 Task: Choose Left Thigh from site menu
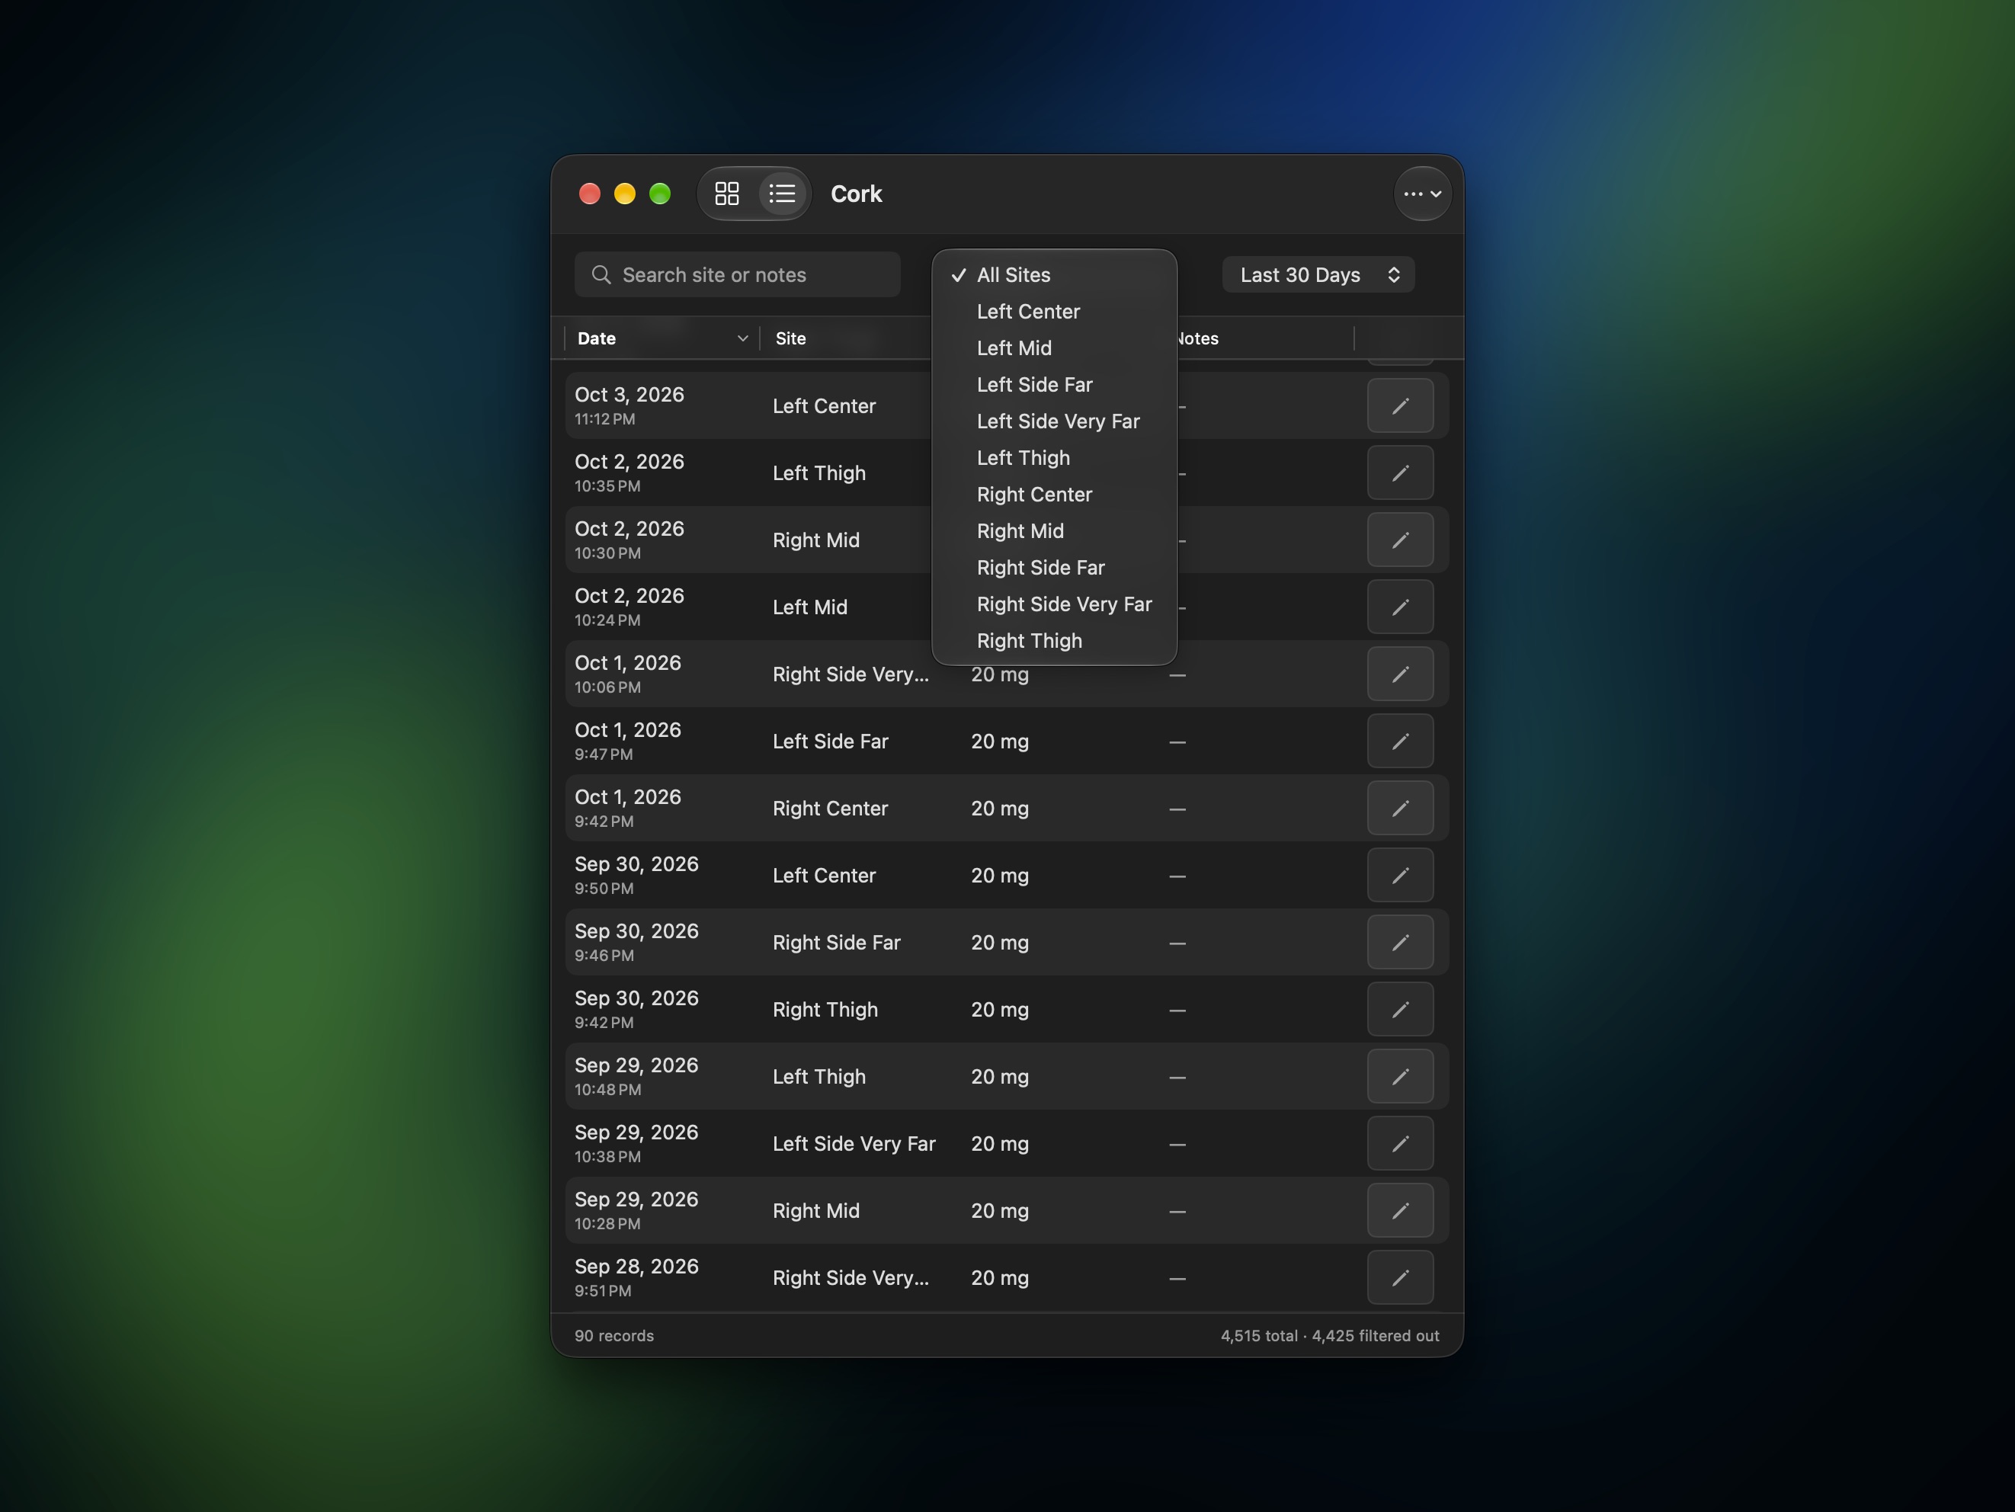click(x=1054, y=458)
